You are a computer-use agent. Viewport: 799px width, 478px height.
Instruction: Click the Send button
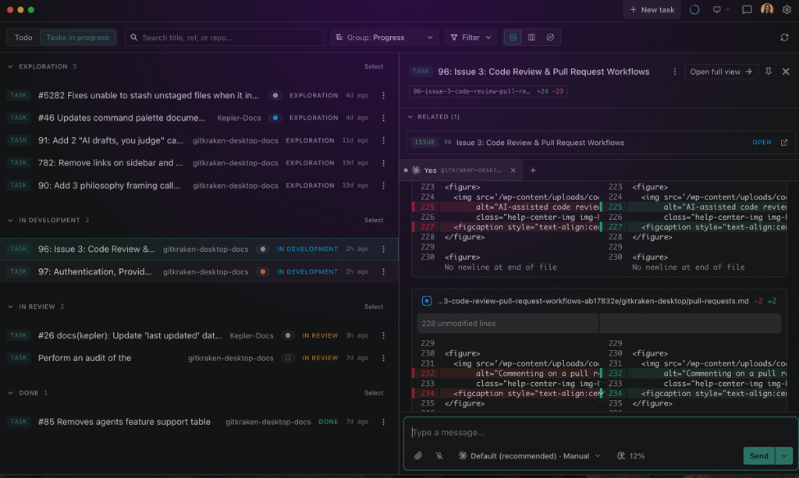pos(758,456)
